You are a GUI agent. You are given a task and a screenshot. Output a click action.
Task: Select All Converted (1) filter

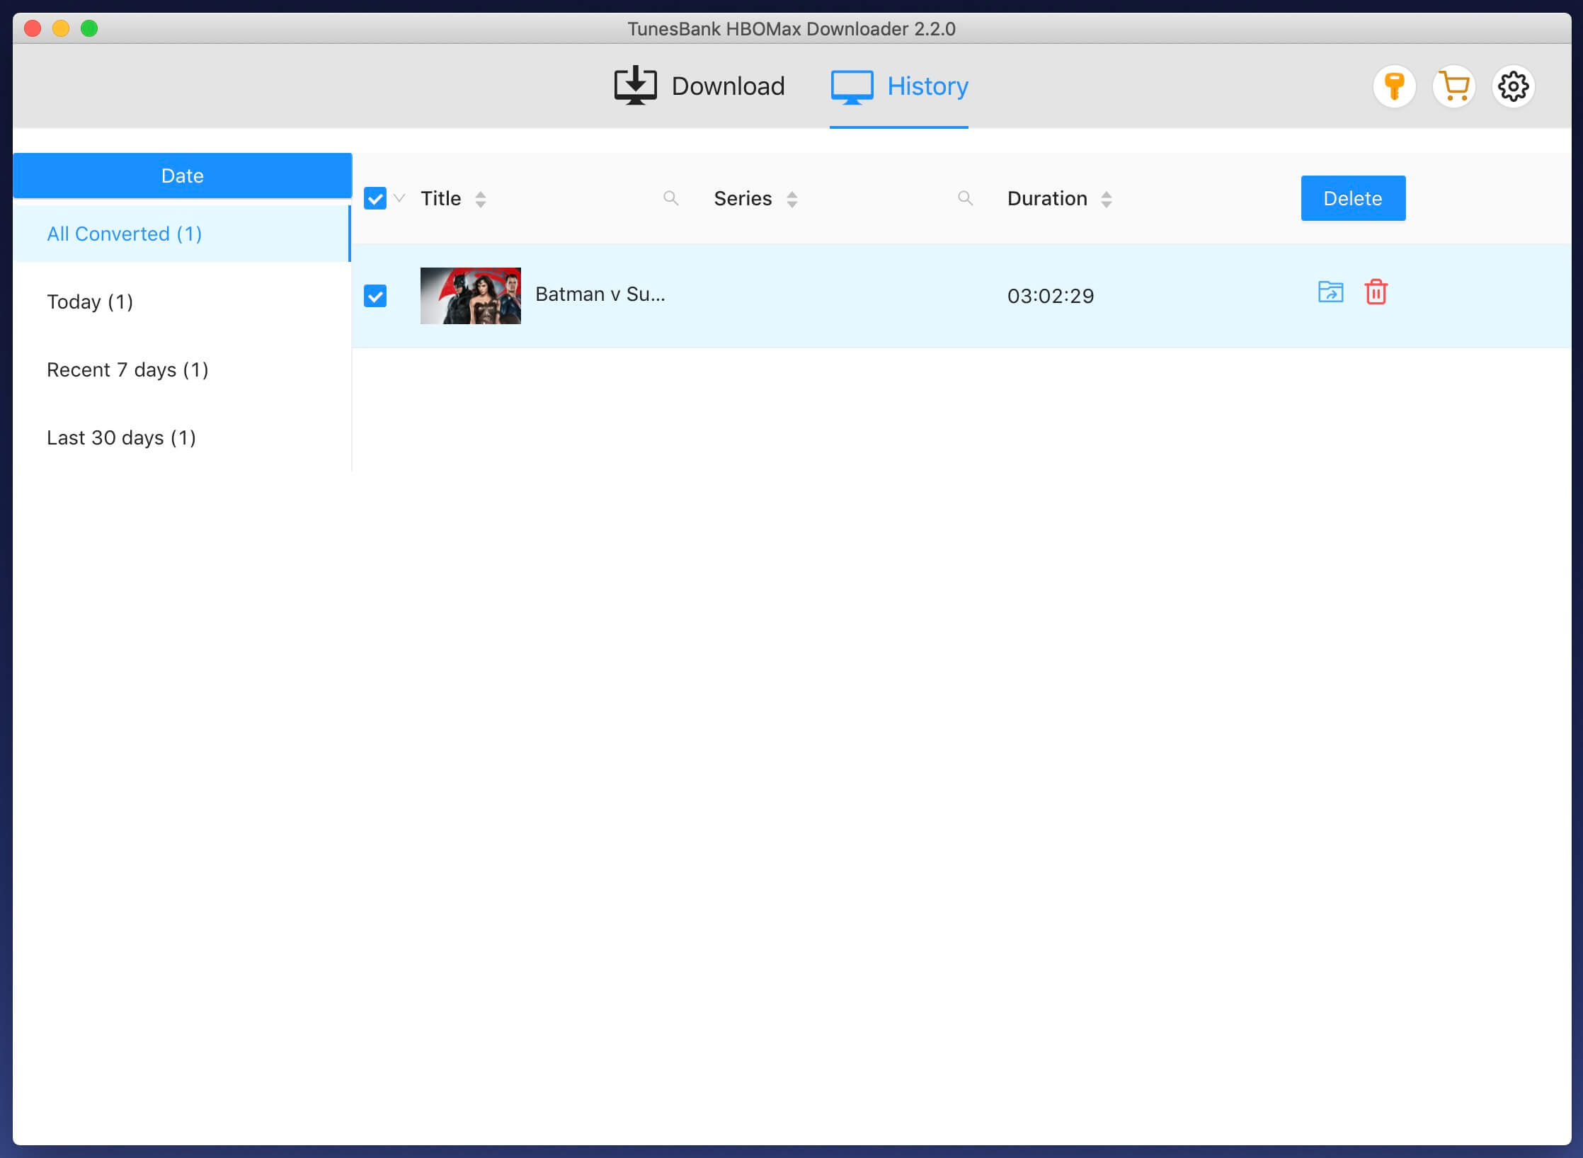[181, 234]
